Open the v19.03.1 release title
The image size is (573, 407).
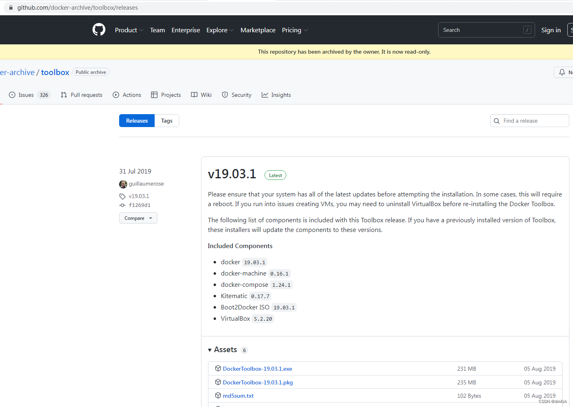pyautogui.click(x=232, y=174)
